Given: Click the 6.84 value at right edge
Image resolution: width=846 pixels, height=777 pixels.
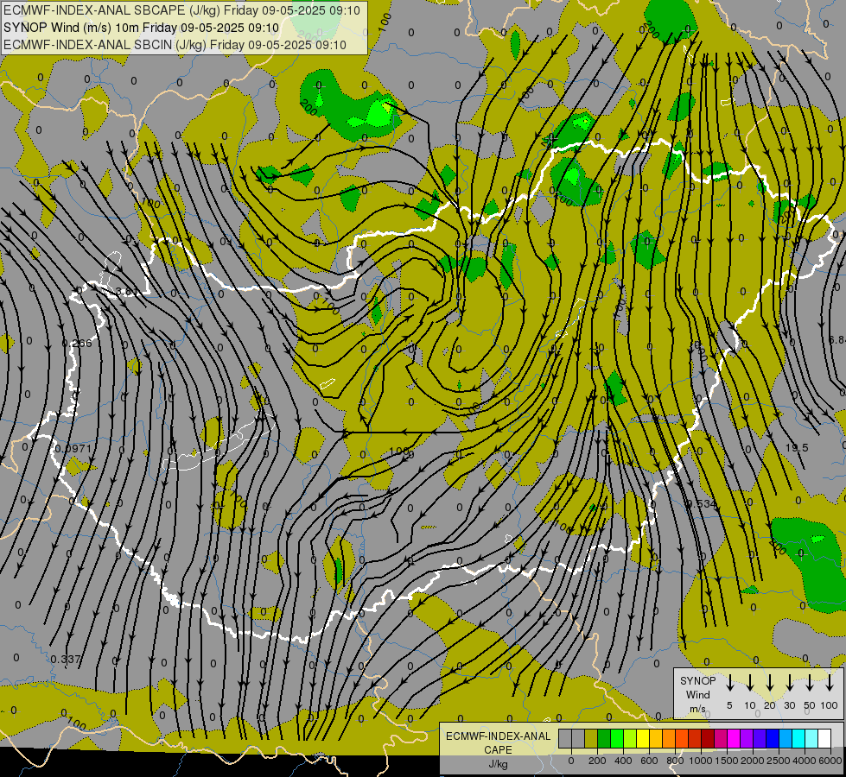Looking at the screenshot, I should pos(836,339).
